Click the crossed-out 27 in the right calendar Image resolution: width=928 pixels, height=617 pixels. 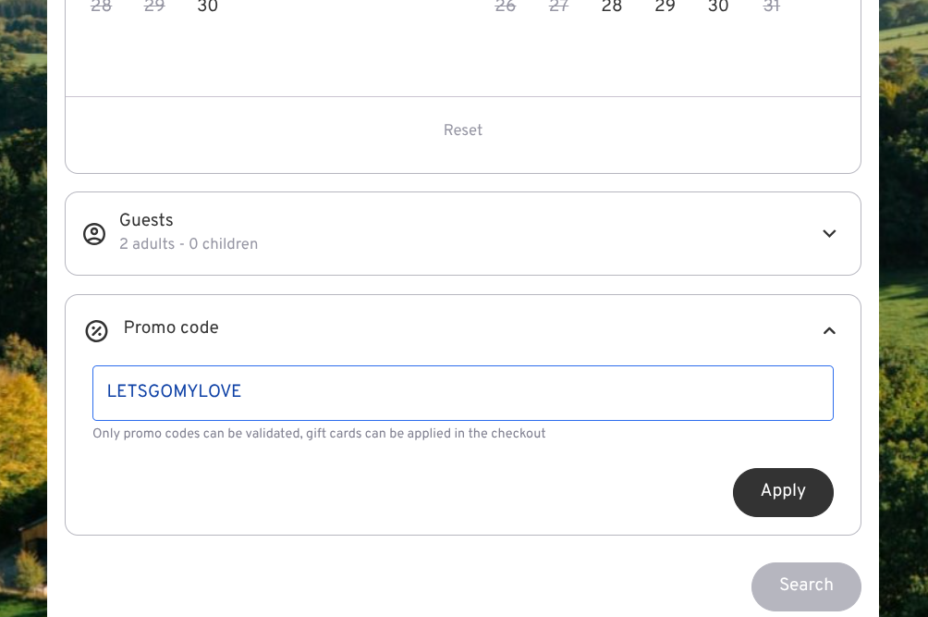coord(559,7)
